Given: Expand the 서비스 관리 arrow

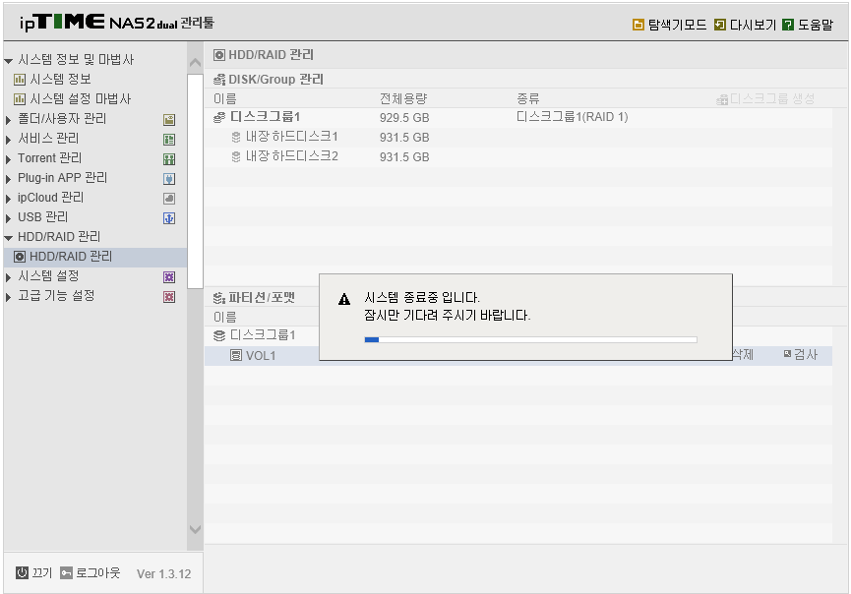Looking at the screenshot, I should tap(8, 140).
